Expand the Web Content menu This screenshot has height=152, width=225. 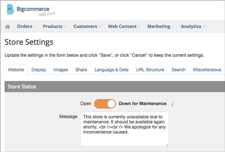[x=124, y=27]
